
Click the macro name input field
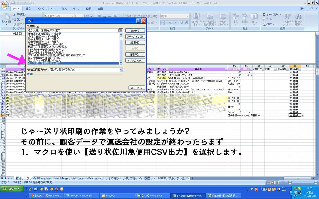tap(73, 30)
